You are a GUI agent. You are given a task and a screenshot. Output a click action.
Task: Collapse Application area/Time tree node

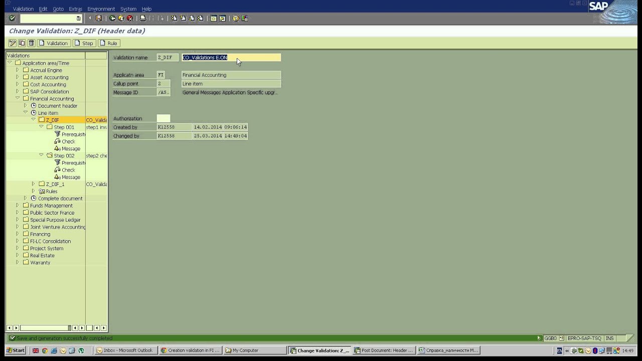pyautogui.click(x=10, y=63)
